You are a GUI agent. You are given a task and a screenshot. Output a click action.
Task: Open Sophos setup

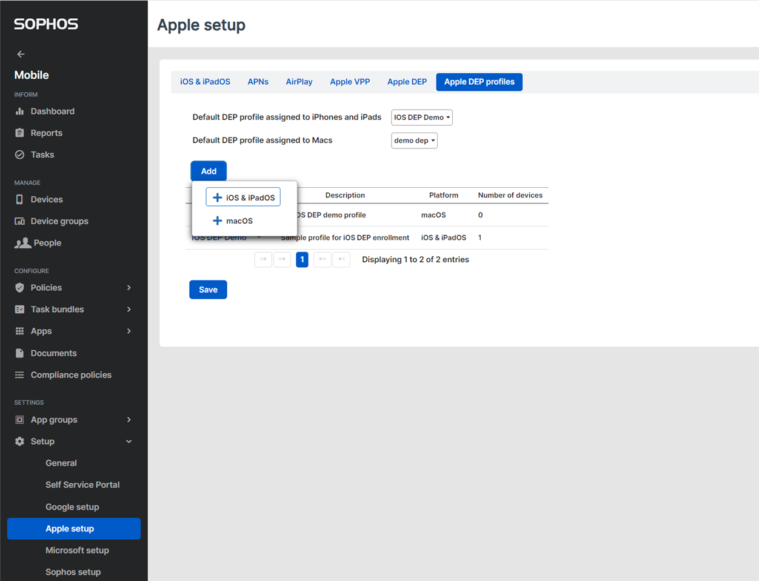pyautogui.click(x=73, y=573)
